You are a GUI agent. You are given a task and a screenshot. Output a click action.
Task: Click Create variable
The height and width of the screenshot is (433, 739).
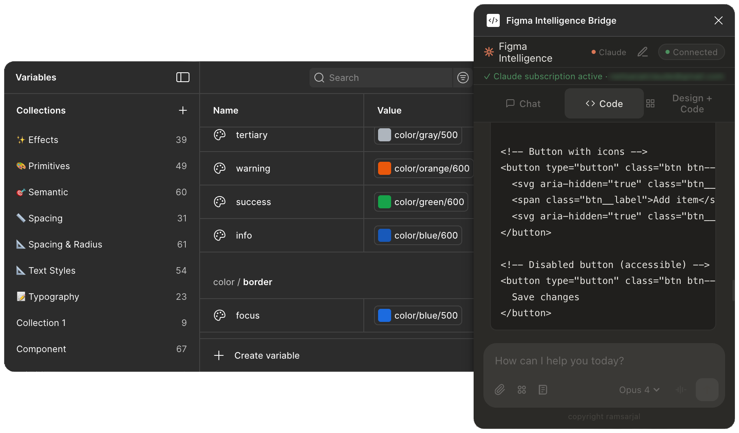point(267,355)
